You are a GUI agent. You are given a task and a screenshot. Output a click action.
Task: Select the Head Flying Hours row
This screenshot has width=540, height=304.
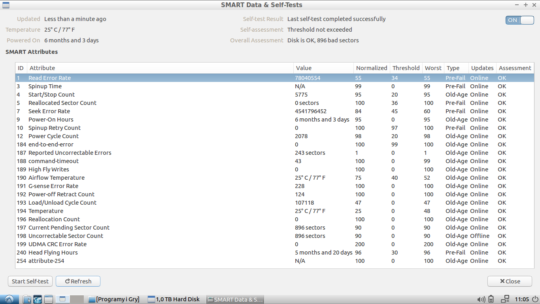tap(274, 253)
